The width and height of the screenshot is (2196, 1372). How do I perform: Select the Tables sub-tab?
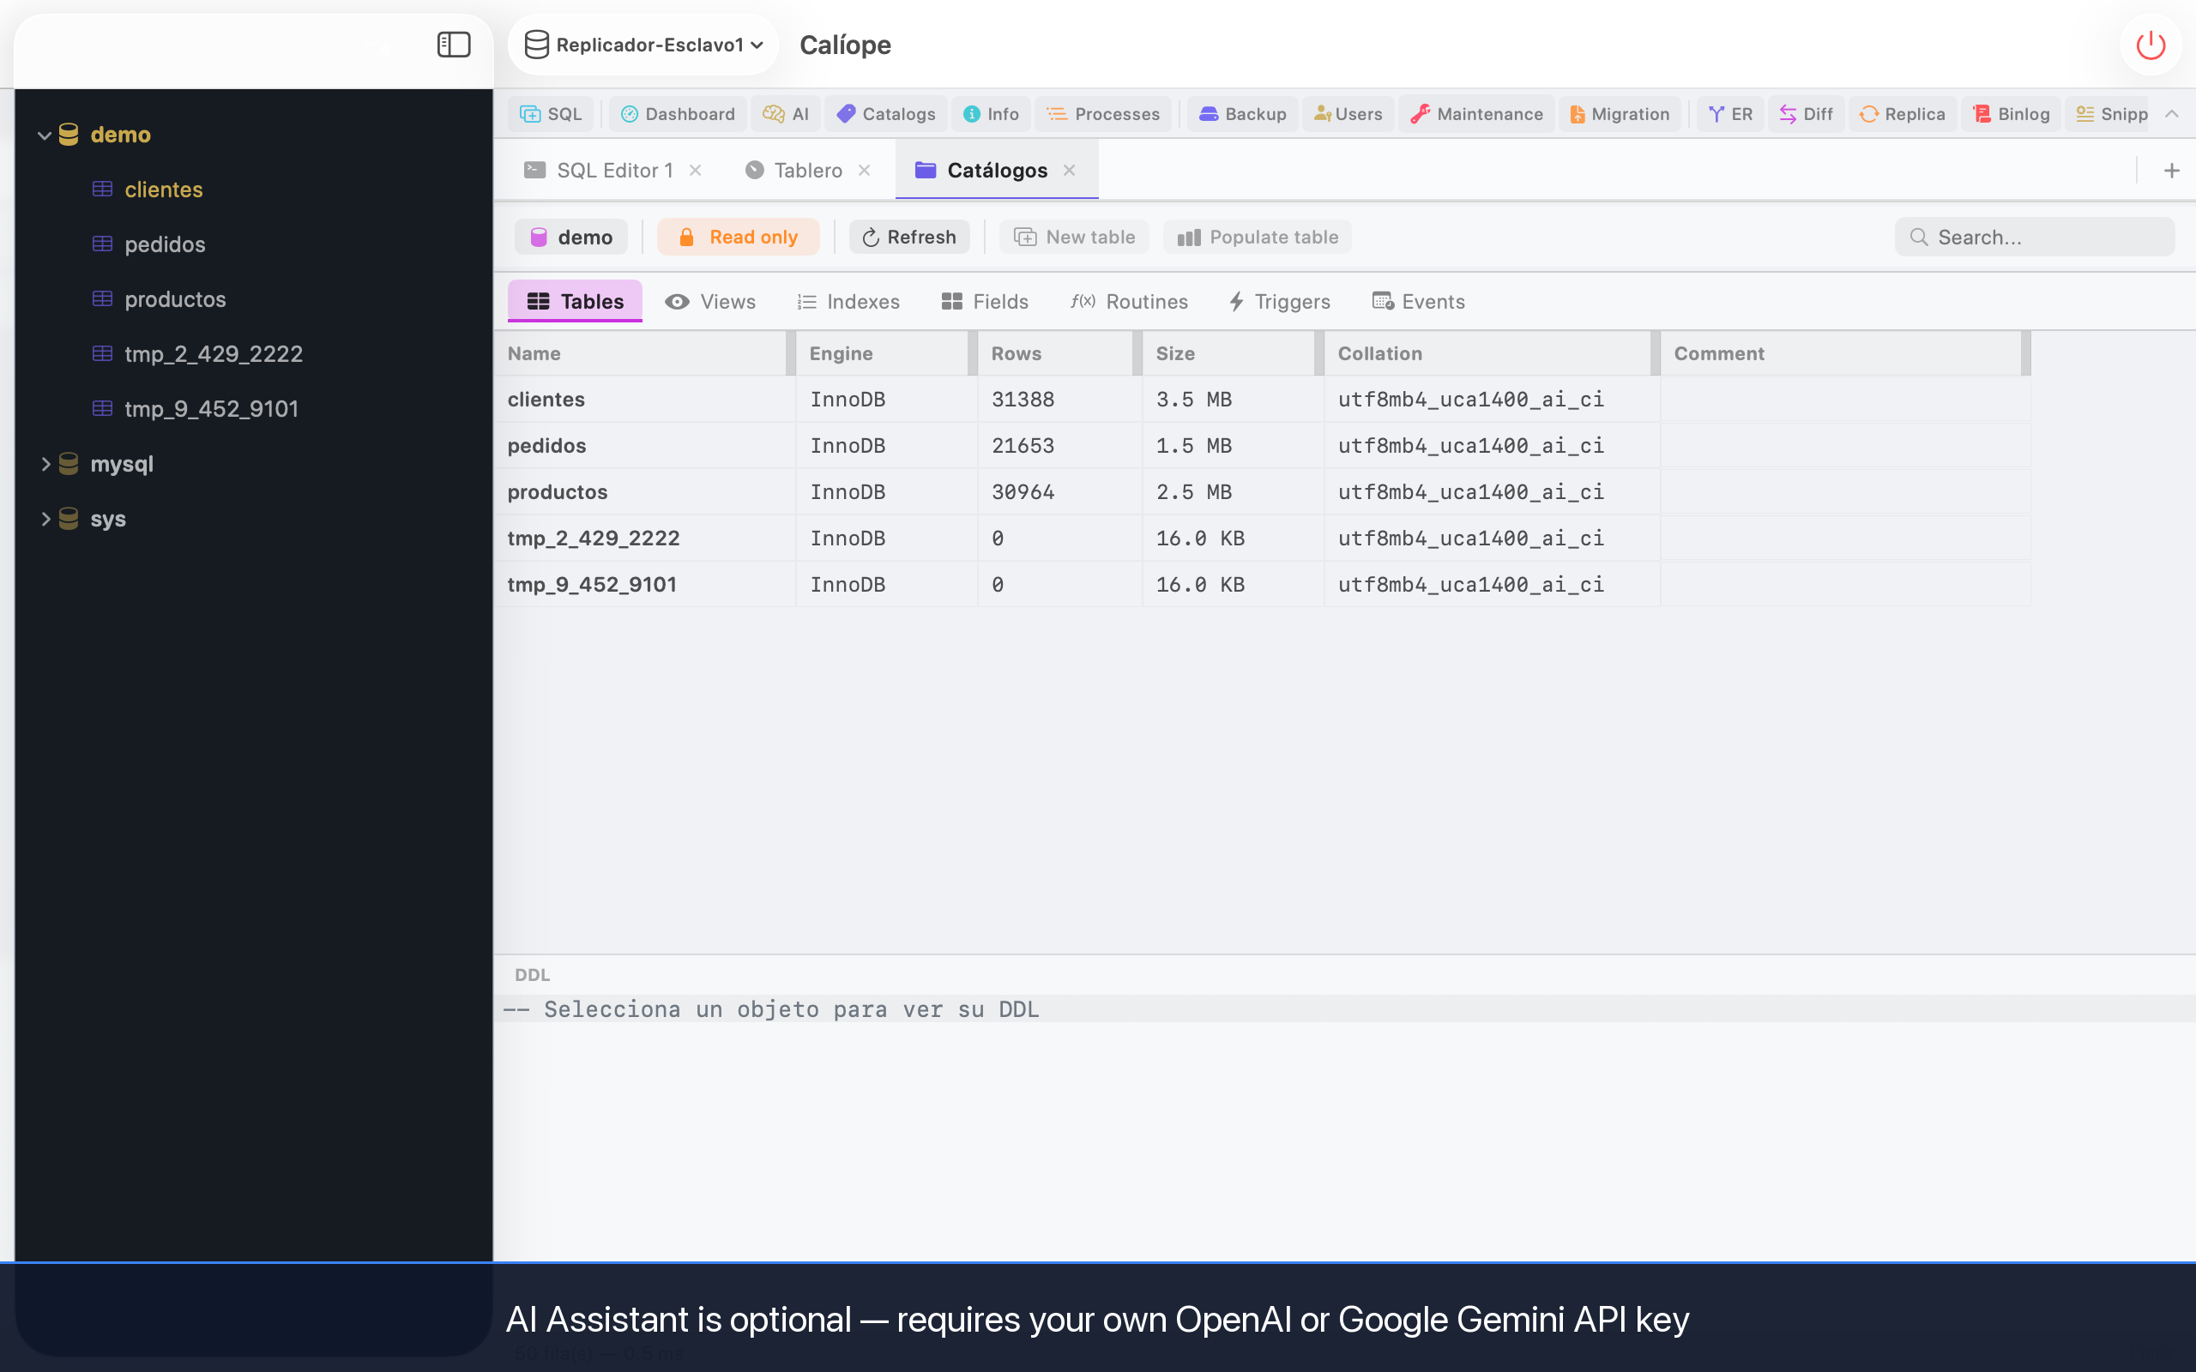[575, 301]
